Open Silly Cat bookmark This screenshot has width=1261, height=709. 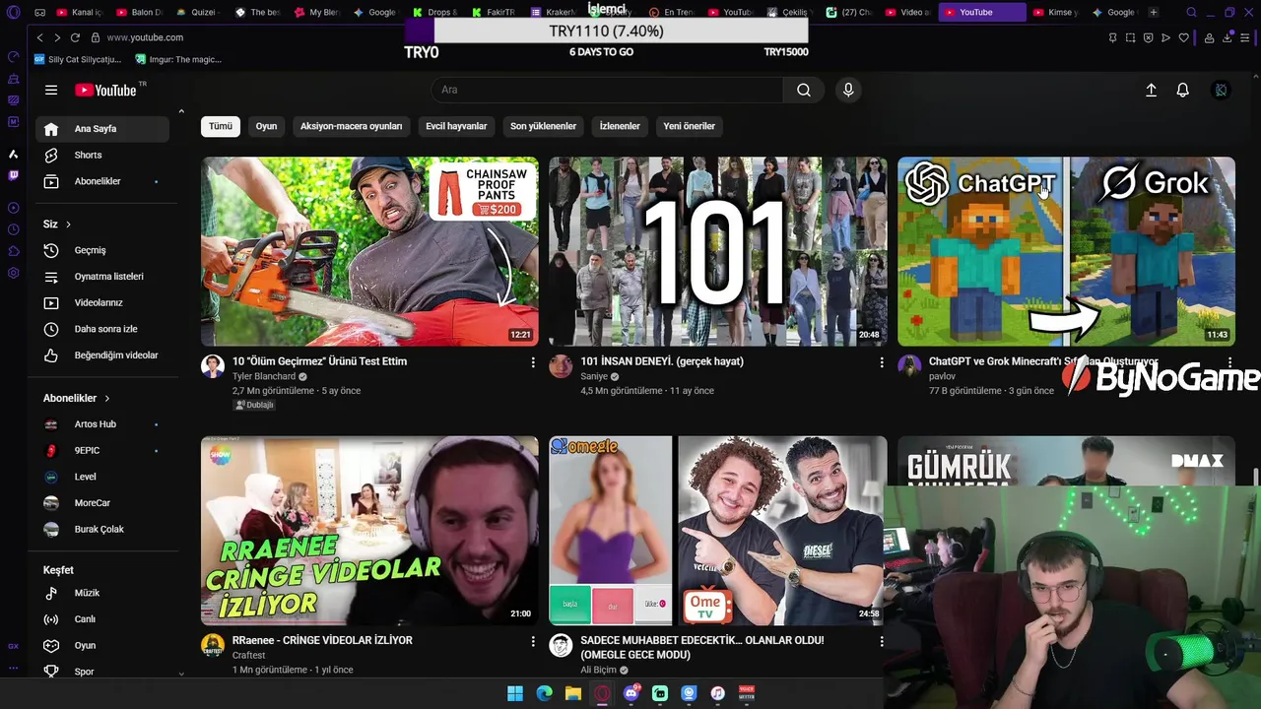pyautogui.click(x=79, y=59)
